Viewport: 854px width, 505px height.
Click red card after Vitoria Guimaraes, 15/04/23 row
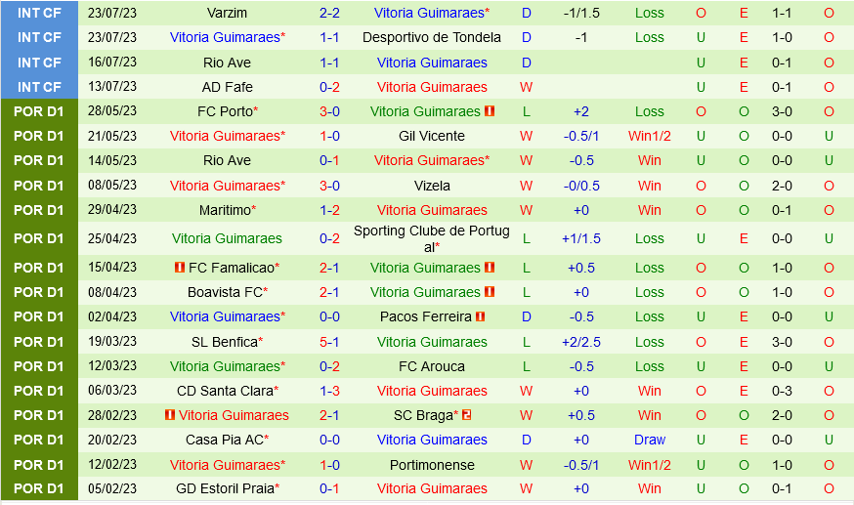(x=490, y=268)
